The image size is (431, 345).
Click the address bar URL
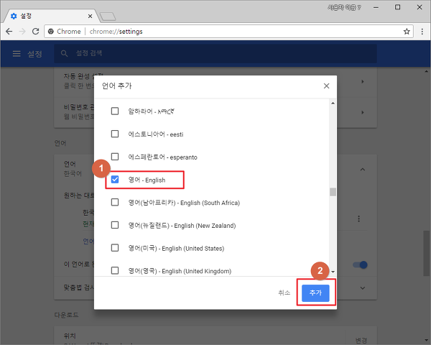(116, 32)
